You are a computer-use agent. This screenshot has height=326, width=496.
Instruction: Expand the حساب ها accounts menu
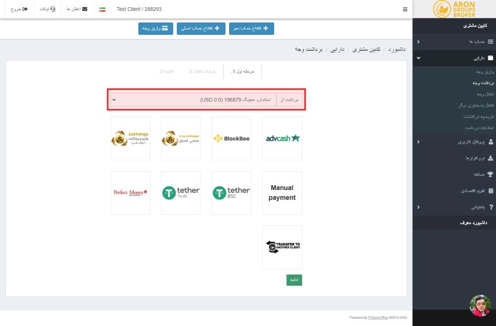point(454,42)
